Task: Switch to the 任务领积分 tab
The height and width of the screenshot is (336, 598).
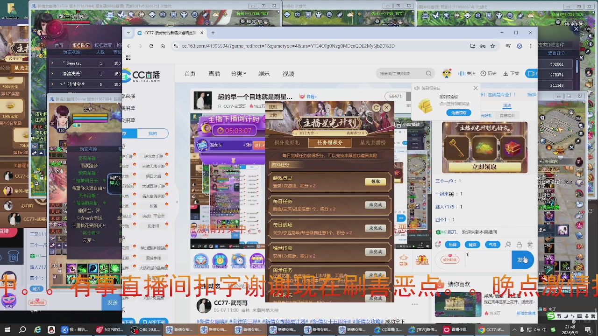Action: [330, 143]
